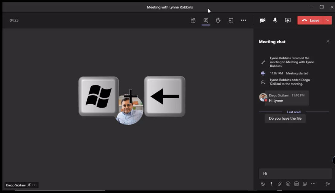The image size is (335, 193).
Task: Mute the microphone
Action: 275,20
